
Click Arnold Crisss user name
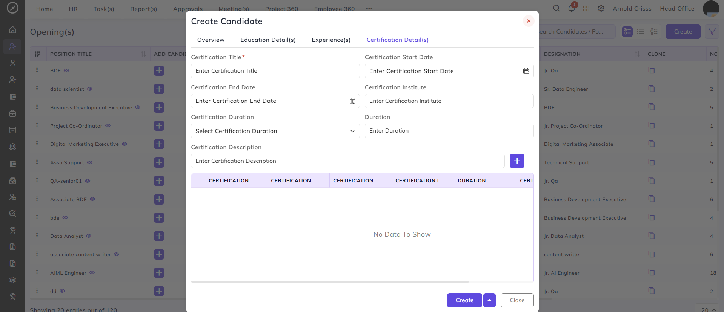(632, 8)
